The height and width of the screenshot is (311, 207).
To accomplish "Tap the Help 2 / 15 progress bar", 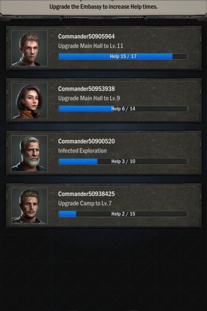I will pyautogui.click(x=123, y=214).
